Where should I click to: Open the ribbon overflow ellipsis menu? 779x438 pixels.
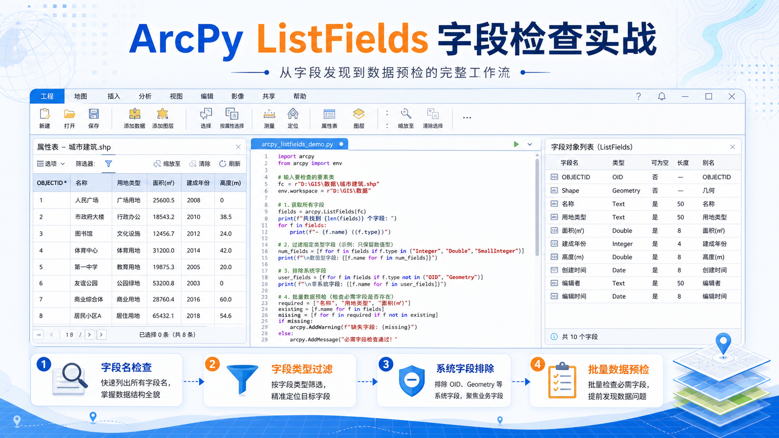(x=467, y=118)
